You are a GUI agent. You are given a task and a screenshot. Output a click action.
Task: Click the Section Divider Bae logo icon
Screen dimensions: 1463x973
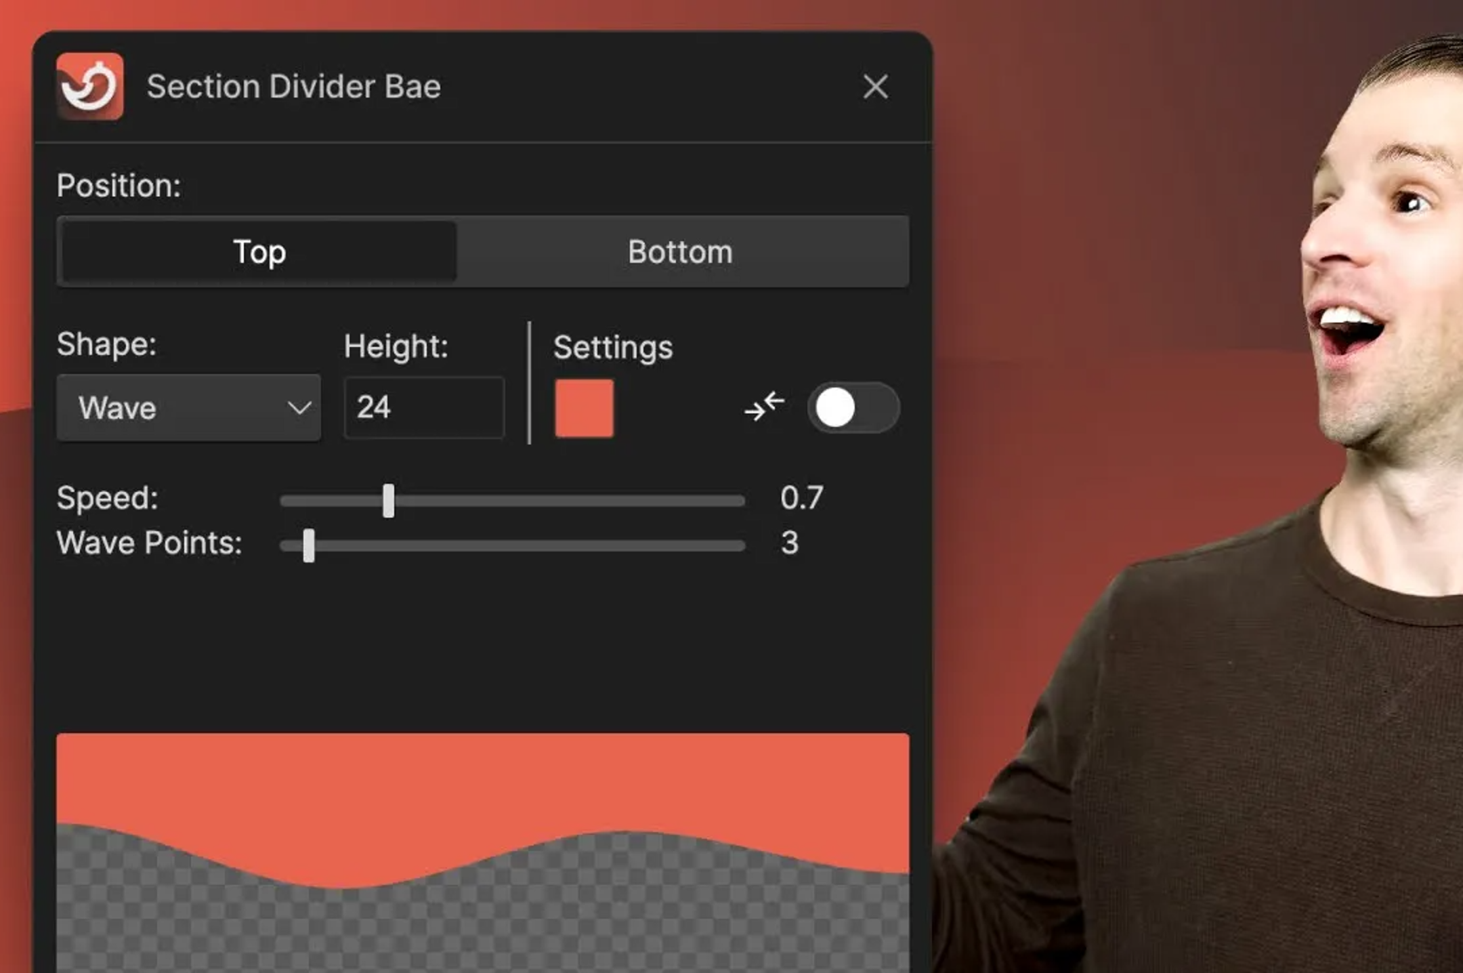90,87
